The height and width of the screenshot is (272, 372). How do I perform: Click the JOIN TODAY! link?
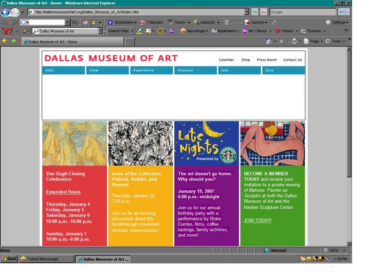point(257,221)
